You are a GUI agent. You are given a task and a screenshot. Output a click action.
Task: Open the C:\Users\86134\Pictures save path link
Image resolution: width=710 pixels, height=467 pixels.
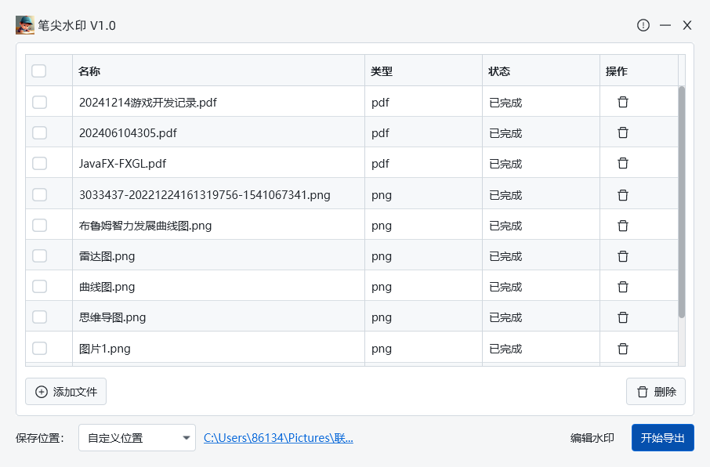coord(278,438)
